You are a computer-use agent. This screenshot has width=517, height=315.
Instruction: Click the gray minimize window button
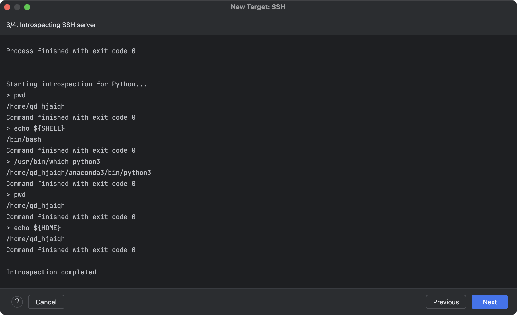point(17,7)
